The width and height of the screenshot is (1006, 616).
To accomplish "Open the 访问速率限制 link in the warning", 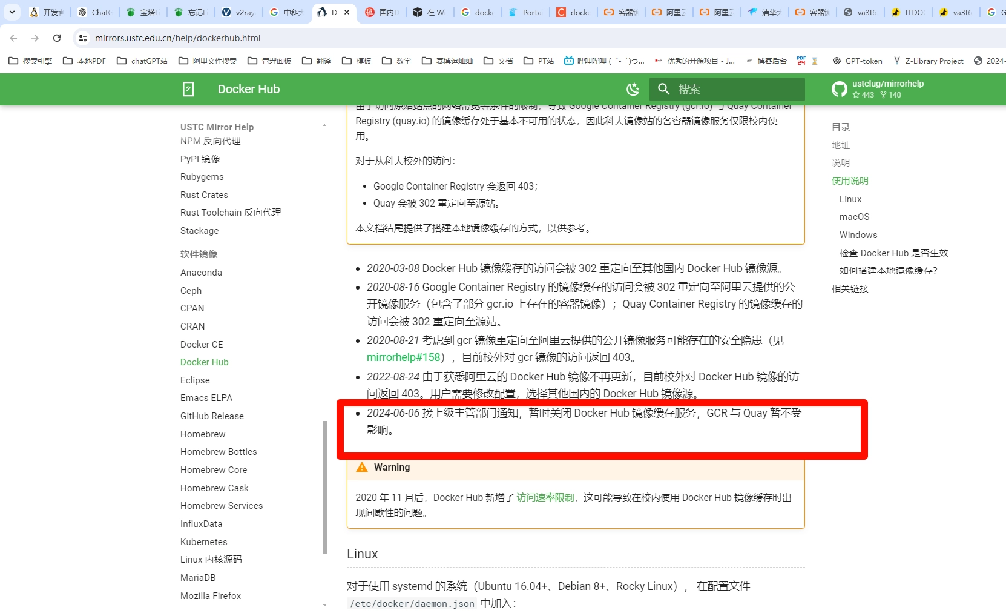I will 545,497.
